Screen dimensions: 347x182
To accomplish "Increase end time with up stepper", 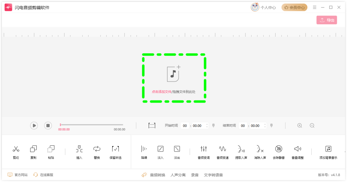I will pos(265,124).
